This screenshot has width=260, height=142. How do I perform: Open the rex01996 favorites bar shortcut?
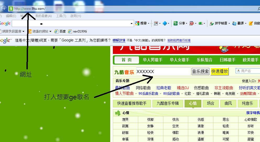coord(78,31)
